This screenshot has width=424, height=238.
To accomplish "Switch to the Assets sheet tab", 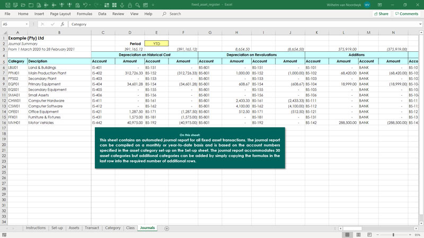I will [74, 228].
